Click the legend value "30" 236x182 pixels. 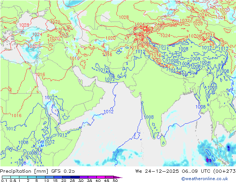[81, 181]
